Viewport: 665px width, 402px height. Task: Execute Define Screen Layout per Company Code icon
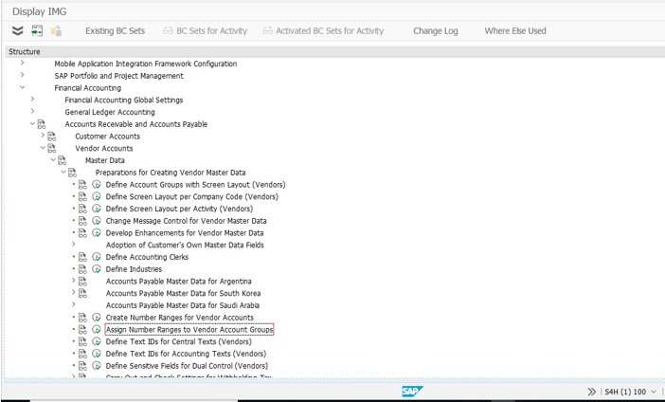coord(97,196)
